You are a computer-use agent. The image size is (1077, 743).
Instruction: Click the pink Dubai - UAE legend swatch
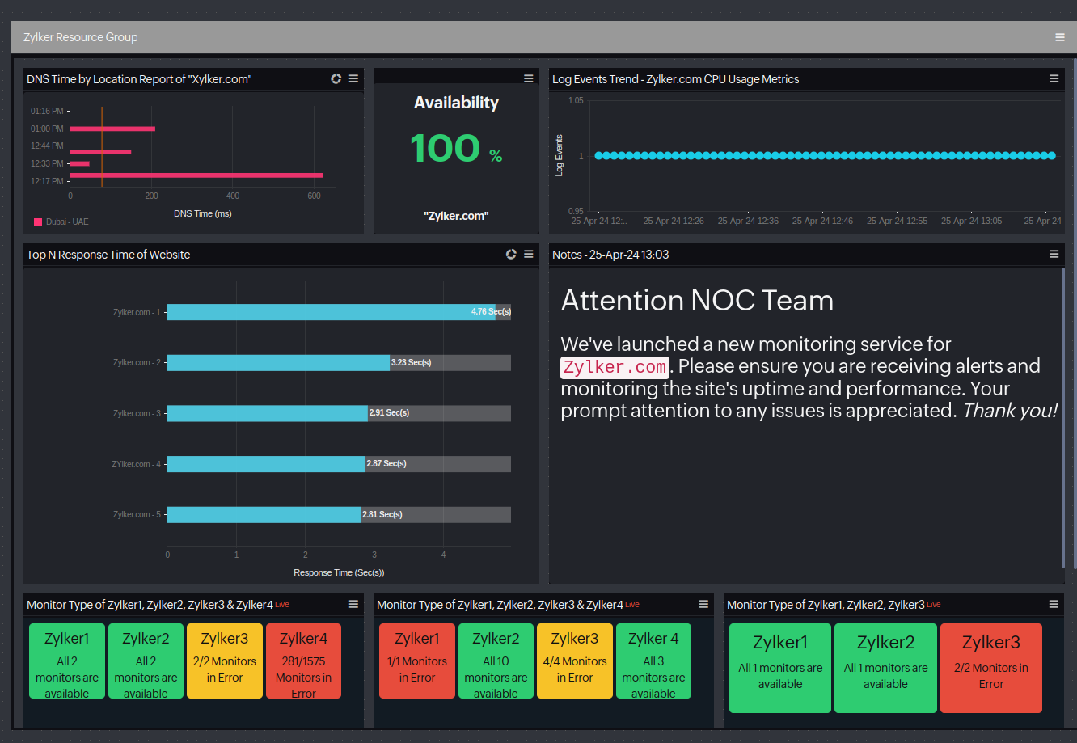[x=38, y=222]
